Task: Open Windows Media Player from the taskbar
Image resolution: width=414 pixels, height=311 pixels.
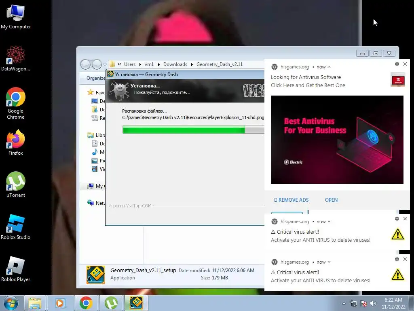Action: pyautogui.click(x=60, y=303)
